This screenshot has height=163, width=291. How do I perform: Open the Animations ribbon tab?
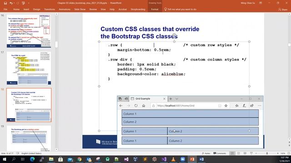click(x=65, y=9)
